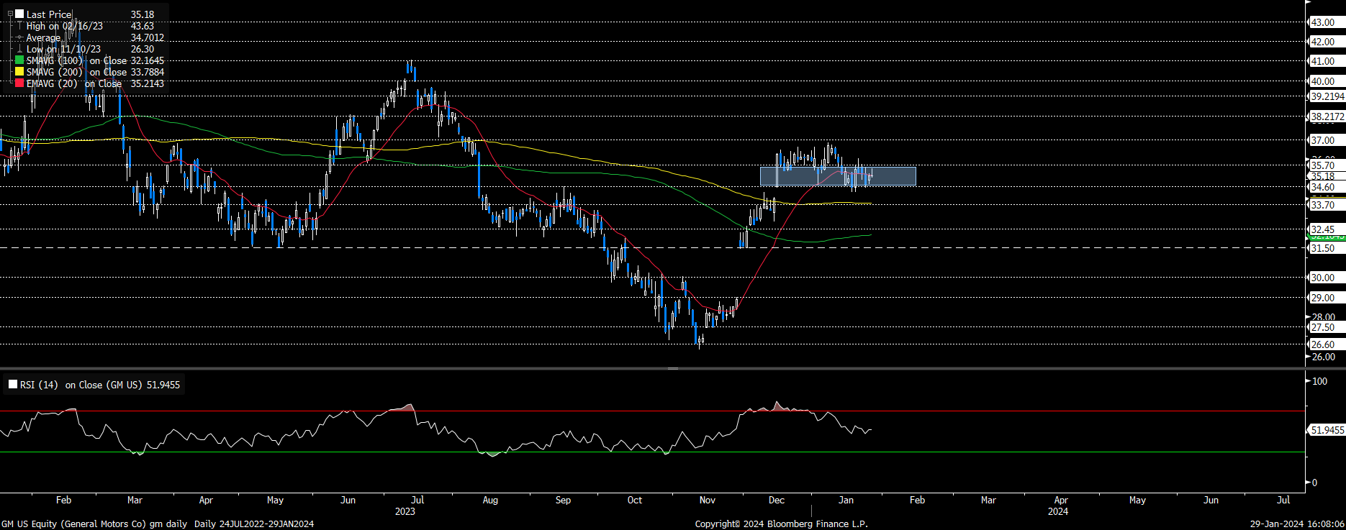This screenshot has width=1346, height=530.
Task: Click the High marker icon in the legend
Action: [19, 26]
